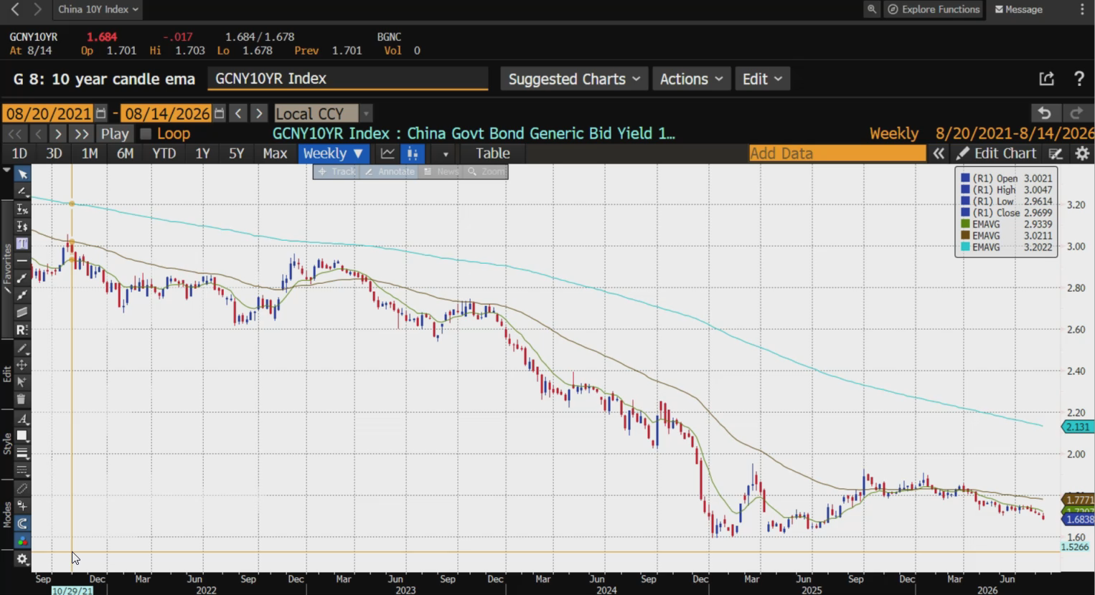Switch to Table view

pyautogui.click(x=493, y=153)
